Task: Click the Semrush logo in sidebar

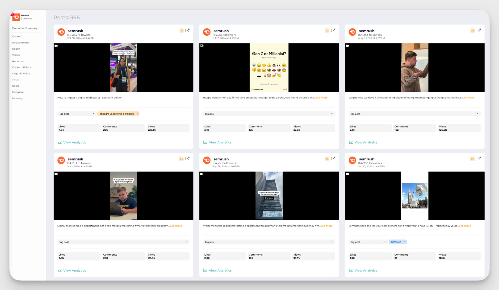Action: tap(16, 17)
